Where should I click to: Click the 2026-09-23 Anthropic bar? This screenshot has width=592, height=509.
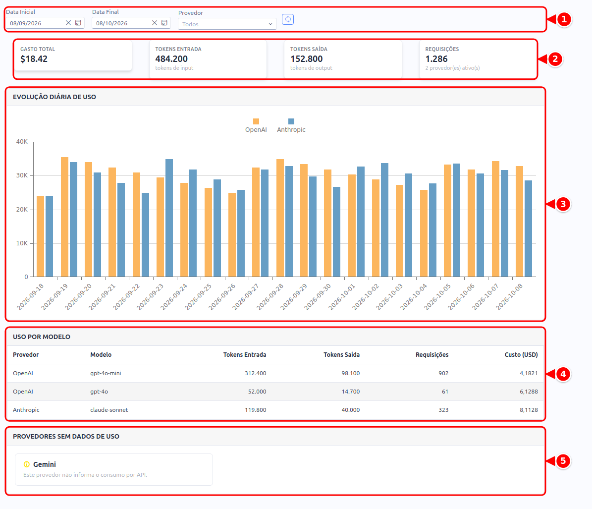[169, 218]
